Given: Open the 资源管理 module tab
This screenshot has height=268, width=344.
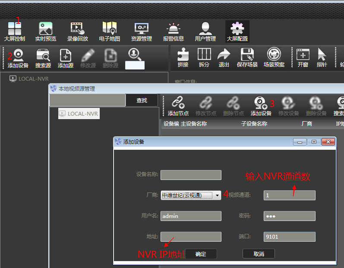Looking at the screenshot, I should (x=142, y=32).
